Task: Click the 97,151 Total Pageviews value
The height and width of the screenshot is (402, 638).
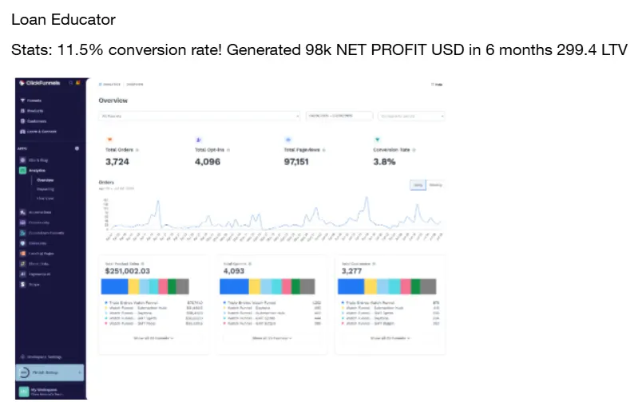Action: click(296, 162)
